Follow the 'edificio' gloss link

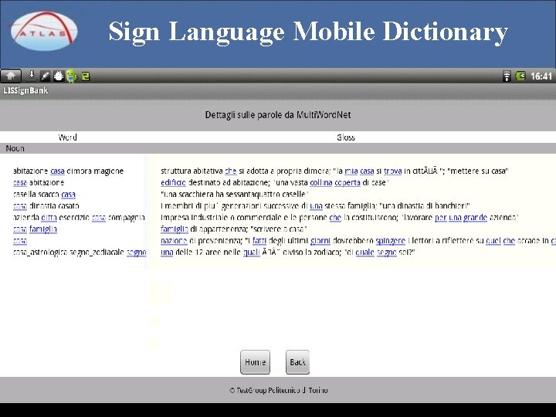click(x=173, y=182)
